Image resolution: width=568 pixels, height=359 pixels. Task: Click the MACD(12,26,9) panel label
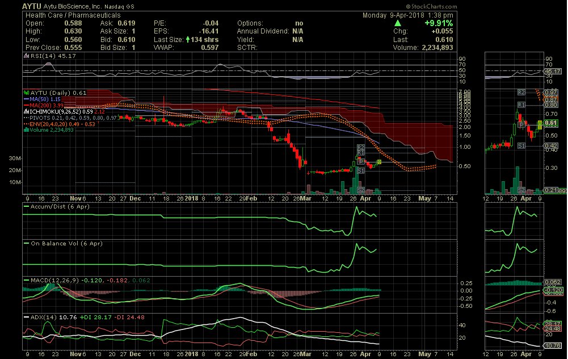pos(54,280)
